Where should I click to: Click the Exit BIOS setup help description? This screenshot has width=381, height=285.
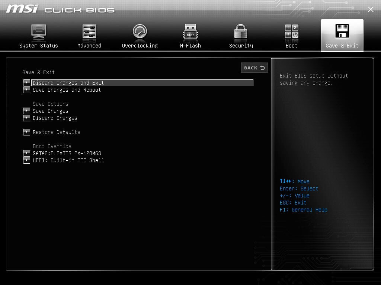coord(314,79)
